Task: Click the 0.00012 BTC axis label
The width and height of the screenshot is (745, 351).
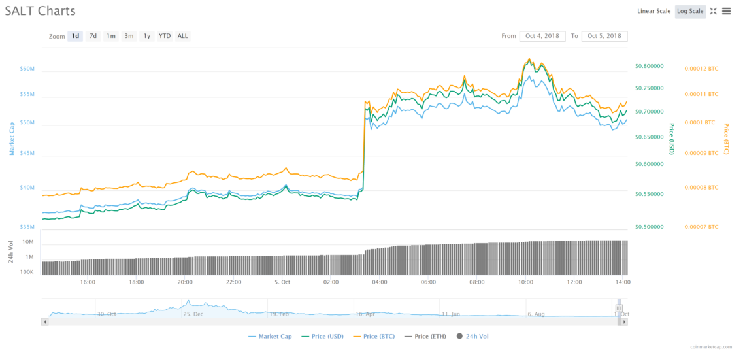Action: click(x=701, y=69)
